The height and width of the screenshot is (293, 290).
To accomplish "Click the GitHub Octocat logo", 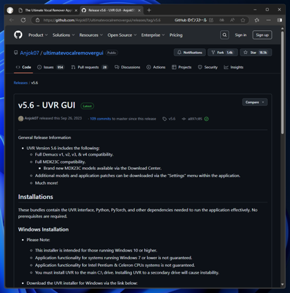I will coord(18,35).
